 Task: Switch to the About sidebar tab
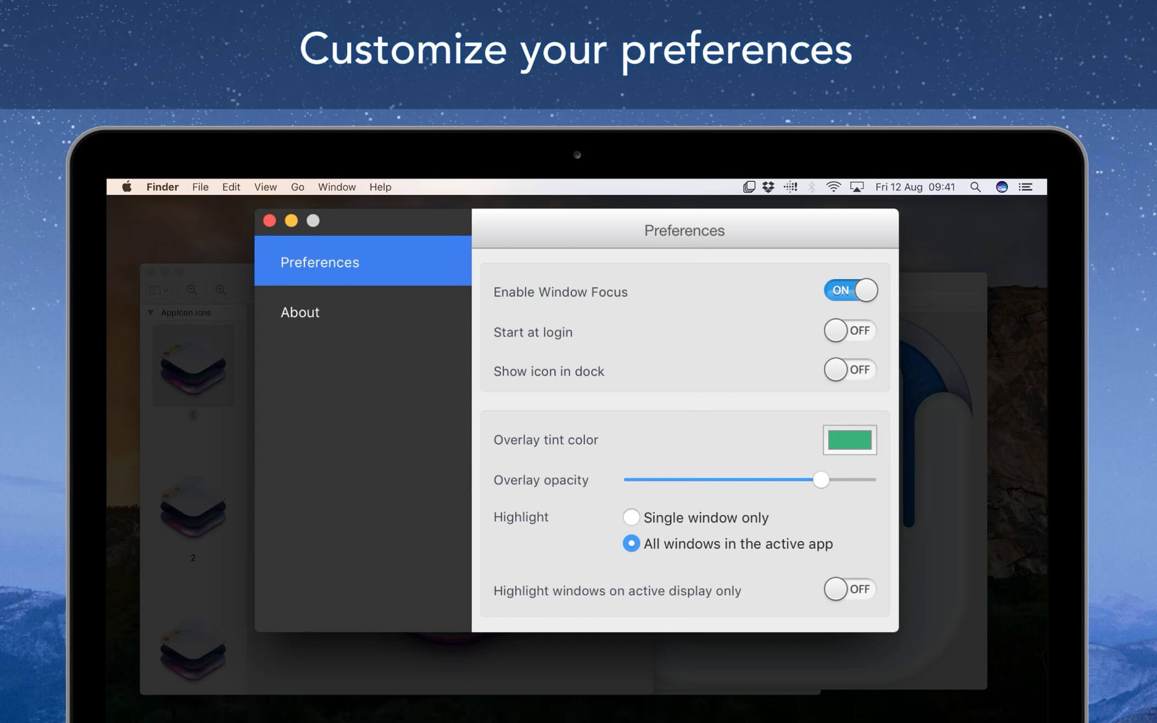(x=300, y=312)
